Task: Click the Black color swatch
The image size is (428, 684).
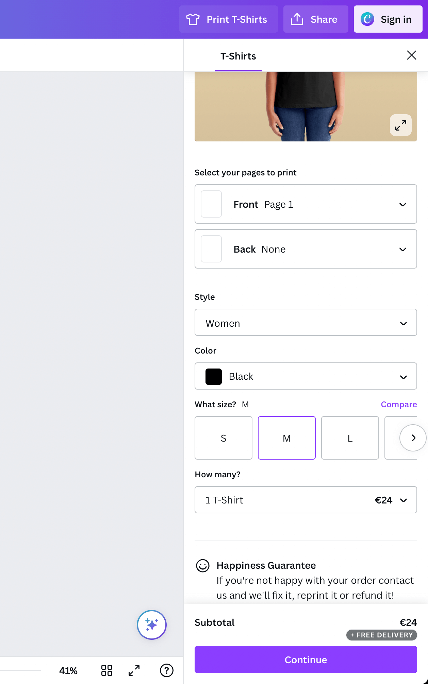Action: 214,377
